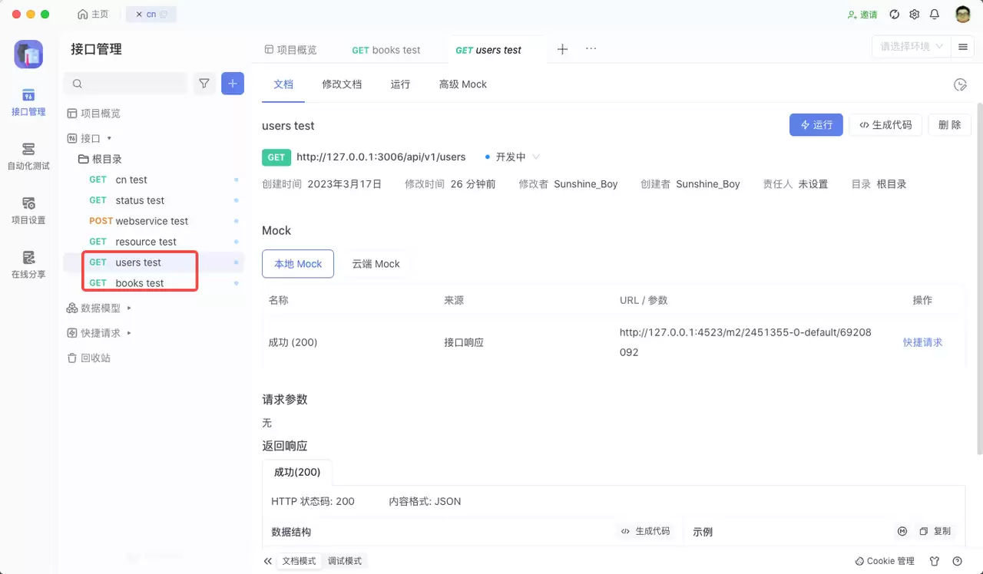This screenshot has width=983, height=574.
Task: Click the blue plus add button
Action: point(233,83)
